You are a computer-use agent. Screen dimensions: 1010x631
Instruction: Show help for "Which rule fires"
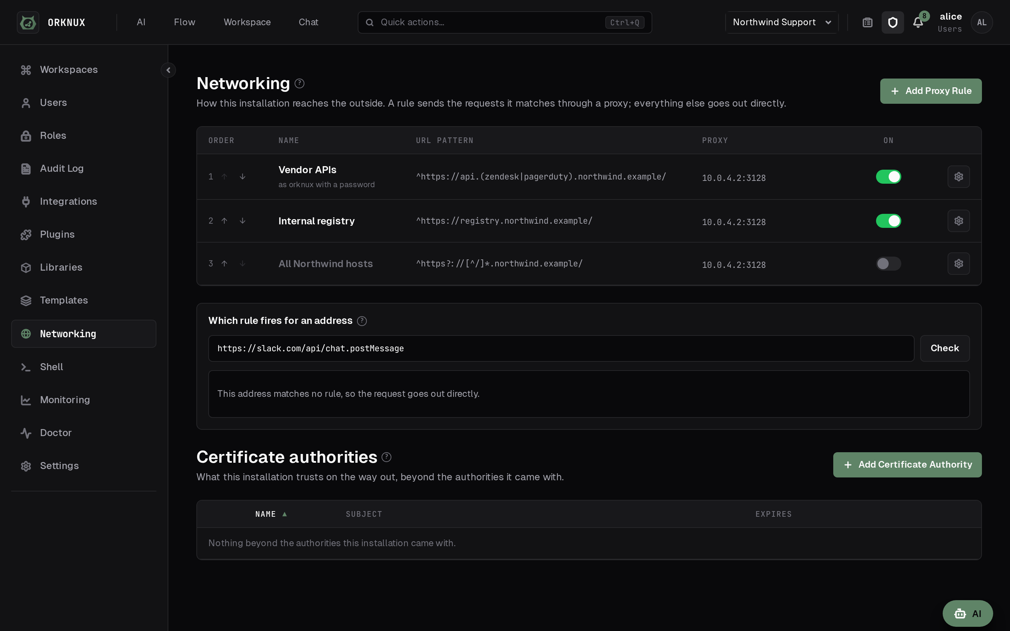point(362,321)
